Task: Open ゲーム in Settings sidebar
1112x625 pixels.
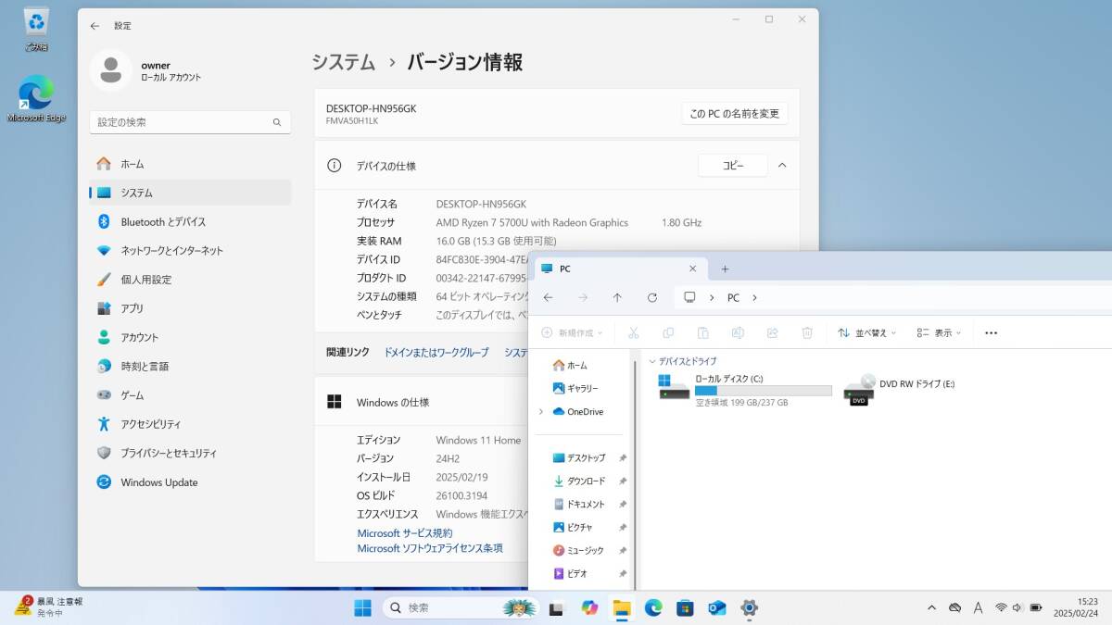Action: (x=190, y=395)
